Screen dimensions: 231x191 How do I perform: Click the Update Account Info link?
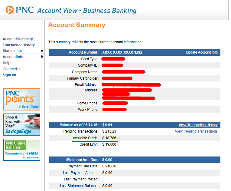click(201, 52)
